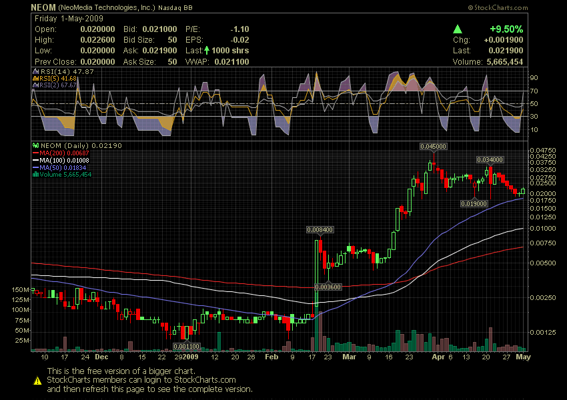
Task: Click the EPS value -0.02
Action: pos(239,40)
